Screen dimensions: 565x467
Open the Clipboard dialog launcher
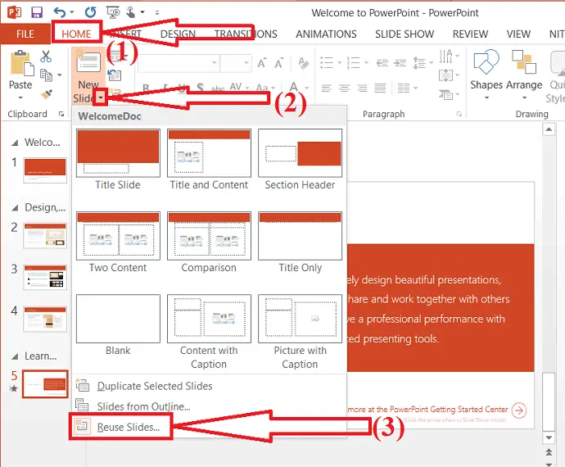point(61,114)
